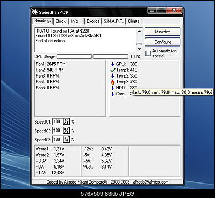Screen dimensions: 215x198
Task: Click the CPU Usage 0,0% value
Action: pyautogui.click(x=135, y=57)
